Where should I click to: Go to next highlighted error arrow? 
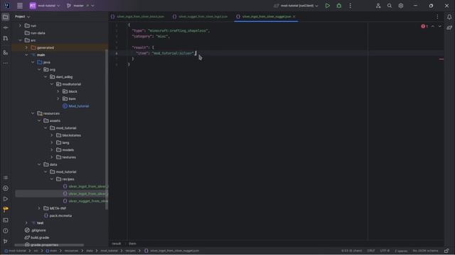439,26
